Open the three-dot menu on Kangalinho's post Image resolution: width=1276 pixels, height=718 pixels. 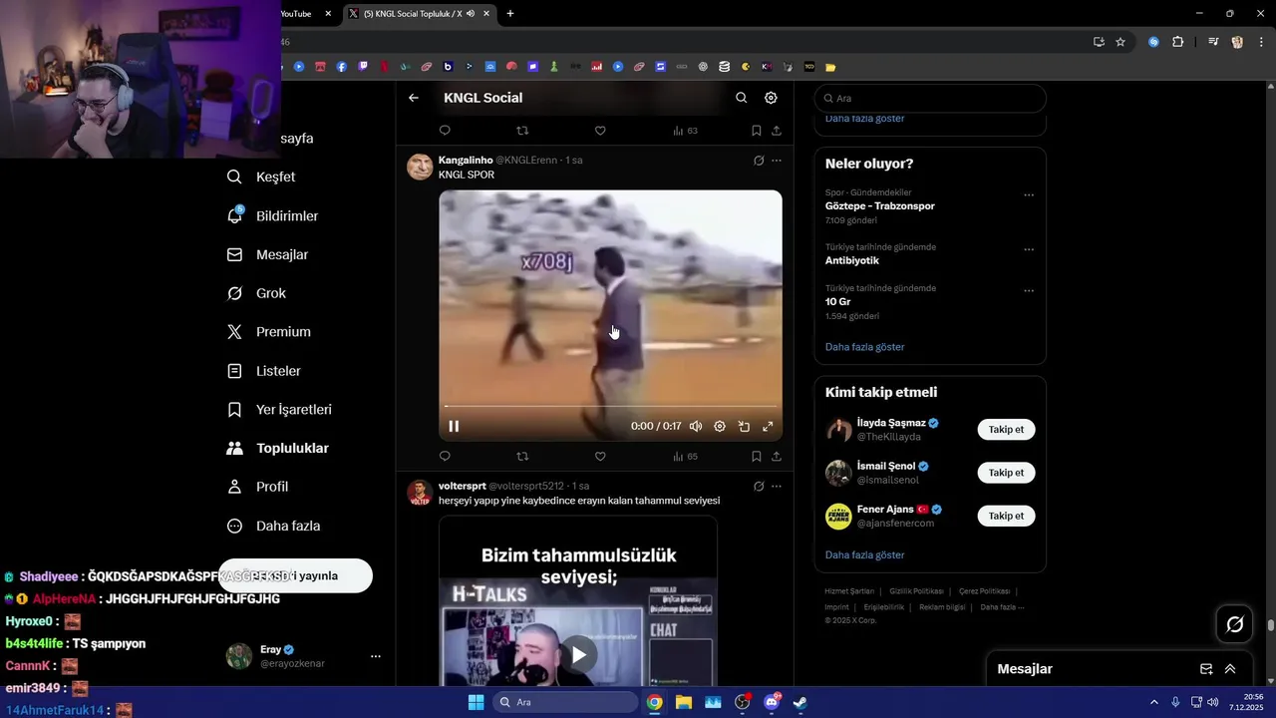pyautogui.click(x=777, y=161)
